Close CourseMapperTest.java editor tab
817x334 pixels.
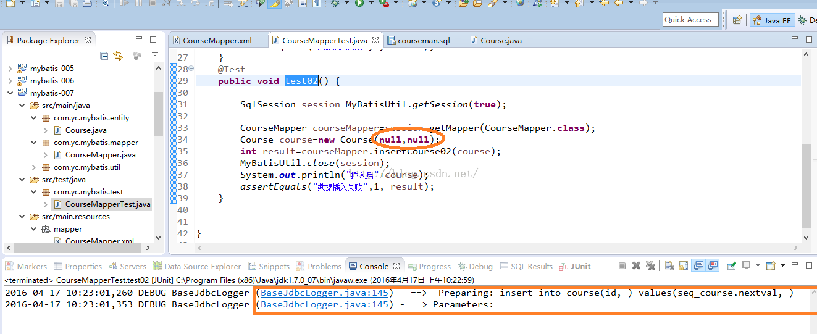point(374,40)
